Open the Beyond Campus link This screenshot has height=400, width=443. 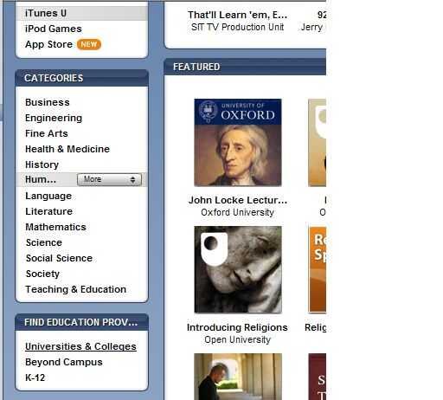64,362
